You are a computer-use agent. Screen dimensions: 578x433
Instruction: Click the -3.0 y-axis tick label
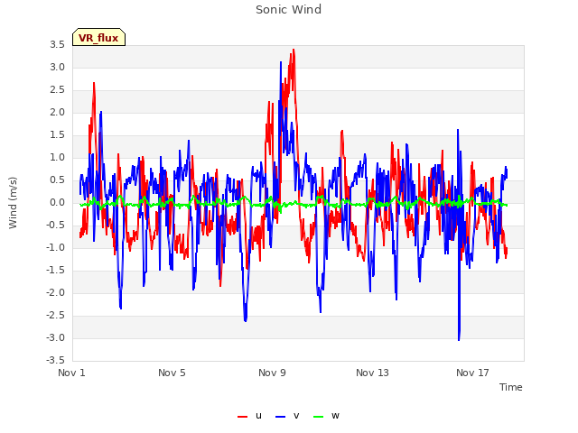(55, 338)
